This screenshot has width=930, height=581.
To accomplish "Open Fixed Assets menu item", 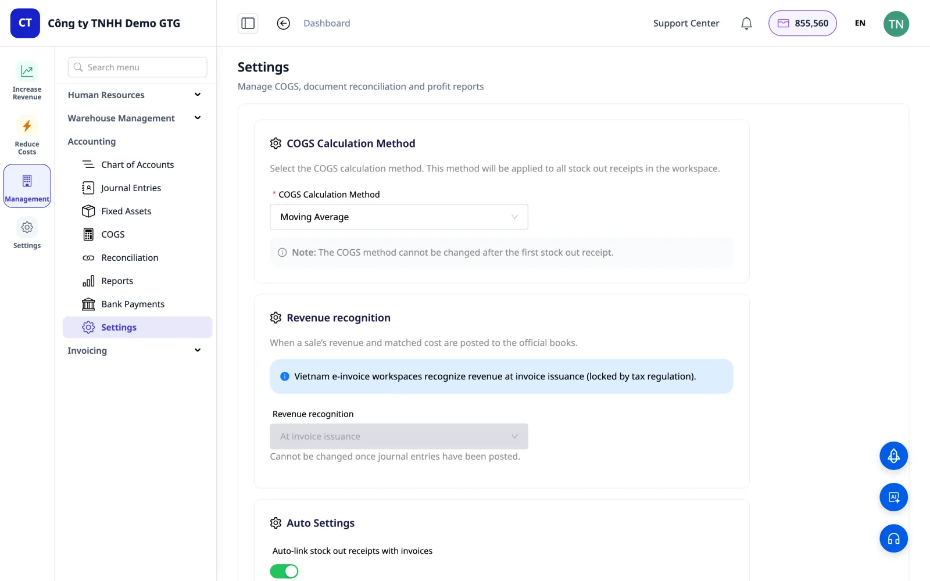I will (137, 211).
